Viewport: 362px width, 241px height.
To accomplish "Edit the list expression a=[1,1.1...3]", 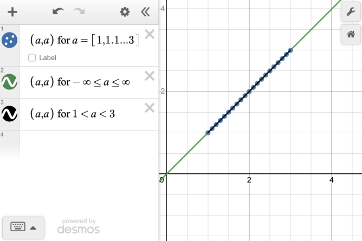I will (x=84, y=40).
